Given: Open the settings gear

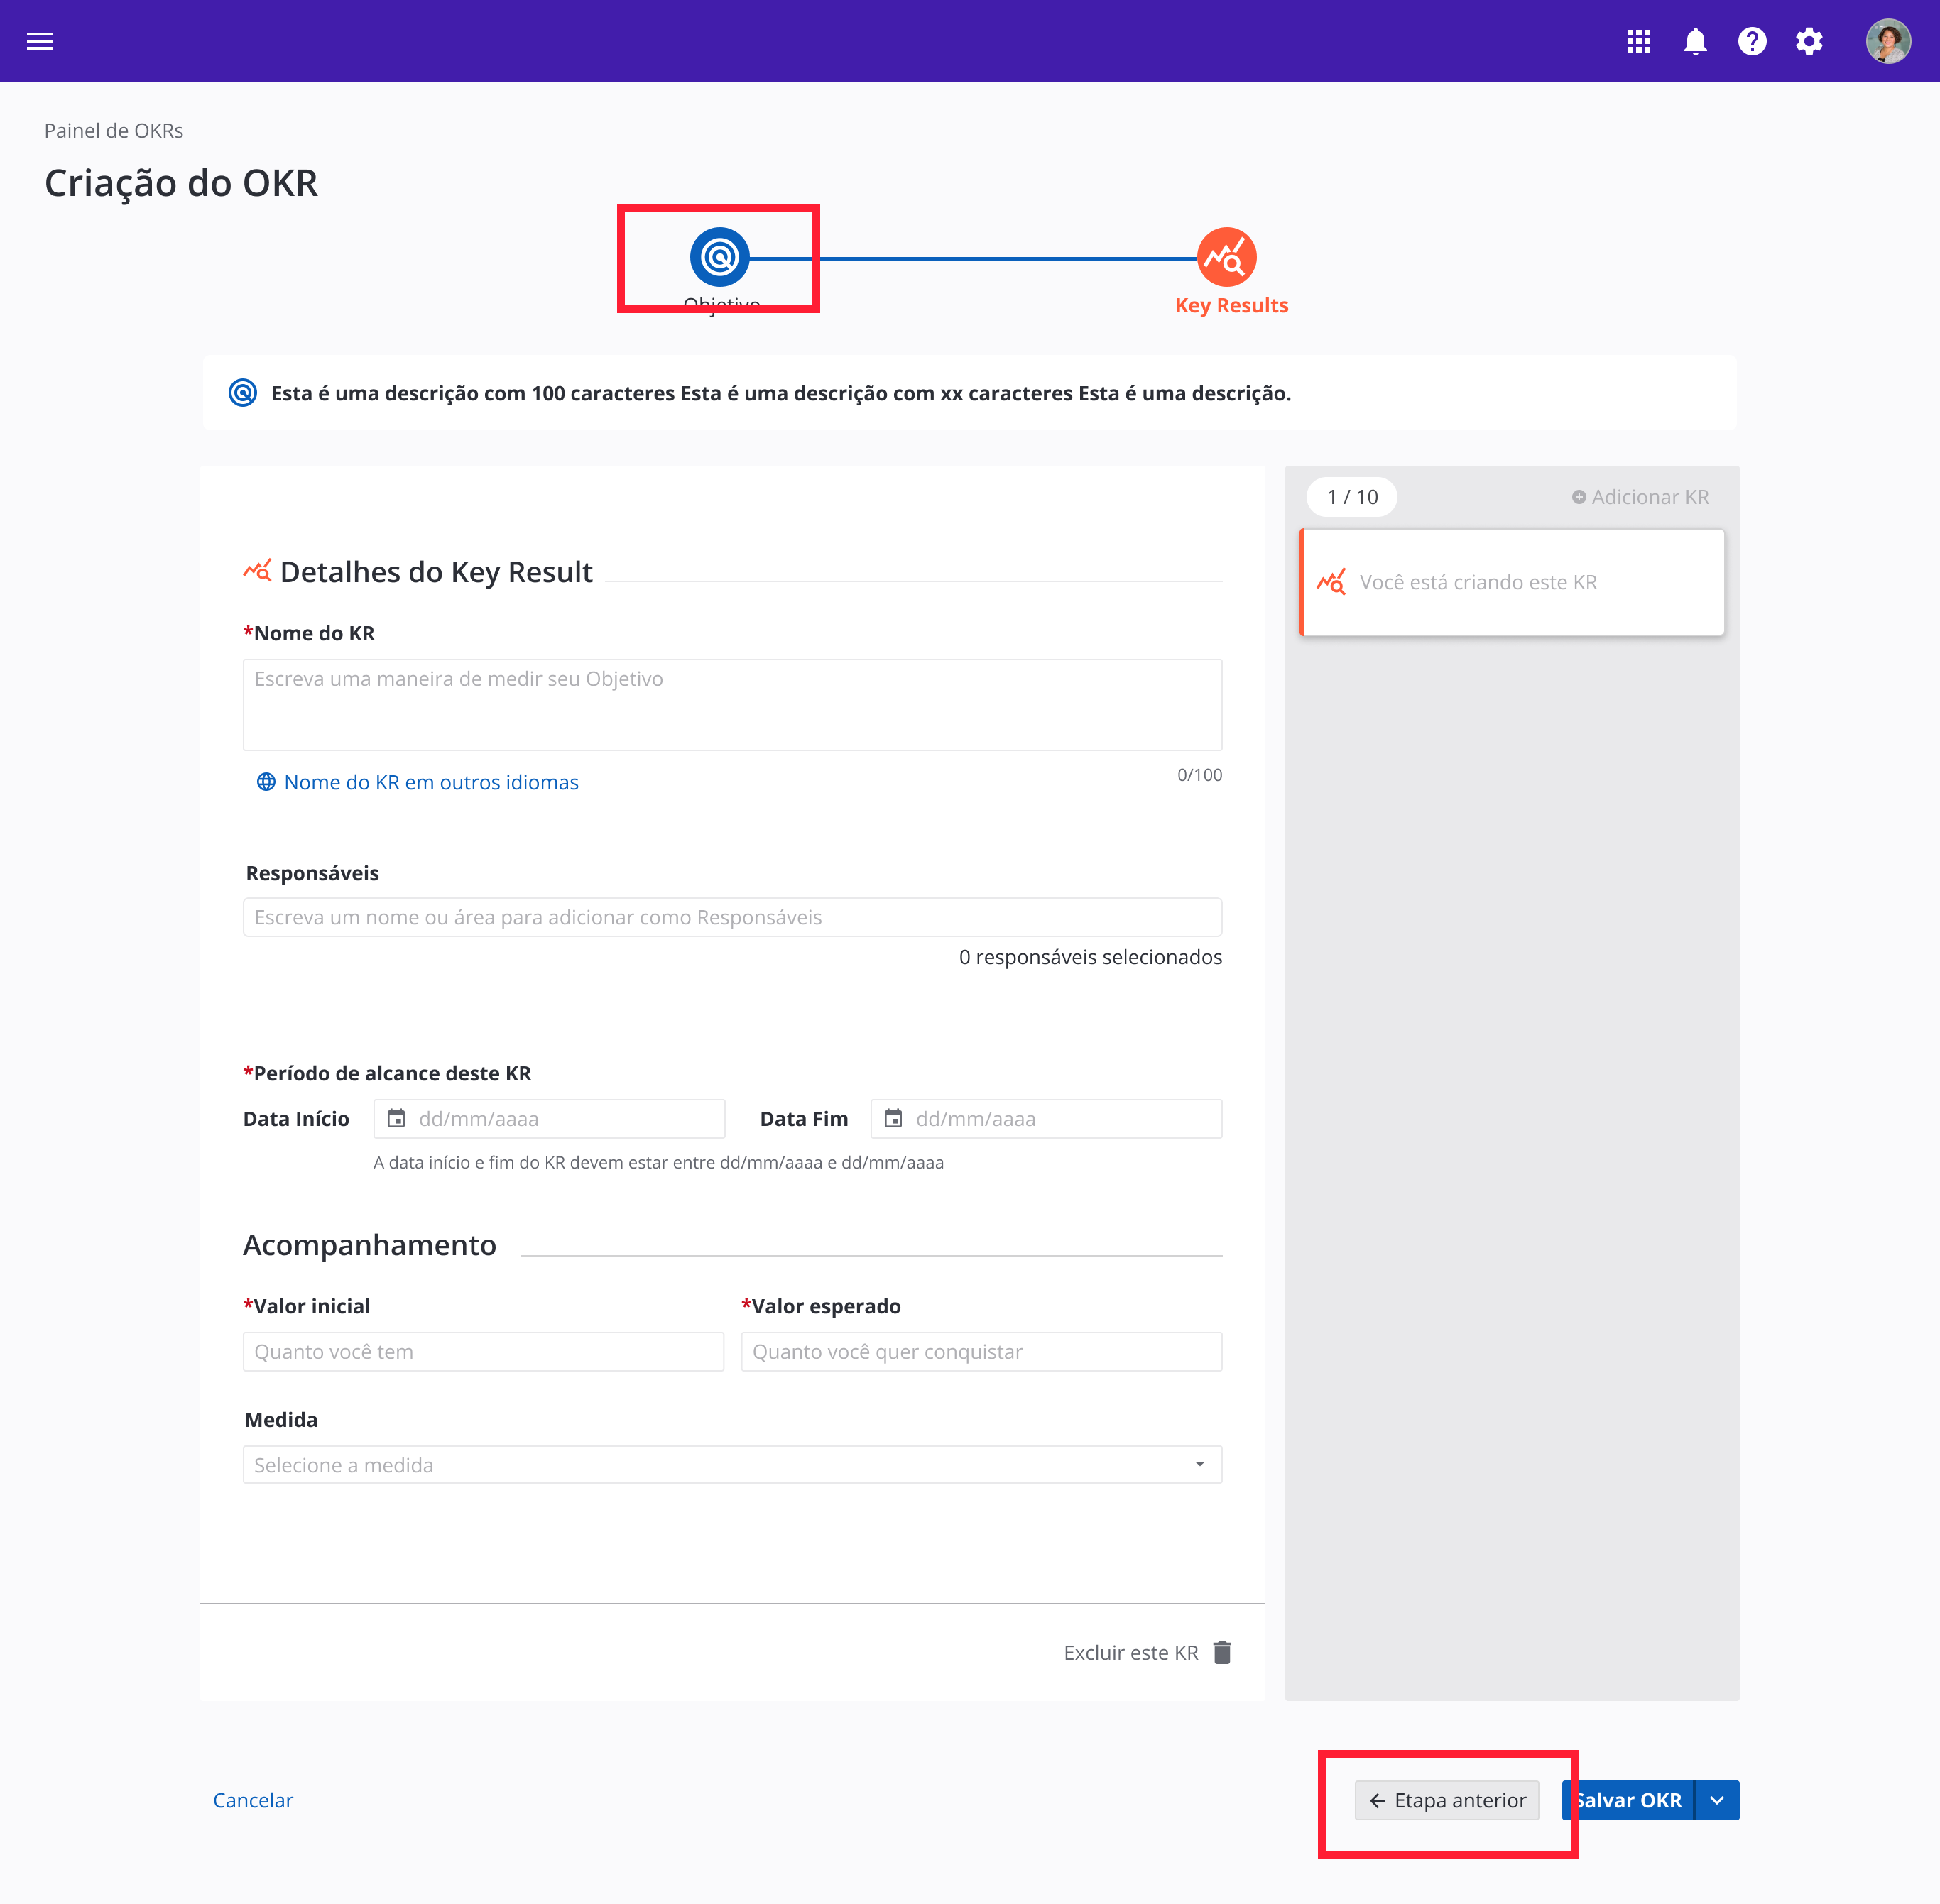Looking at the screenshot, I should point(1809,41).
